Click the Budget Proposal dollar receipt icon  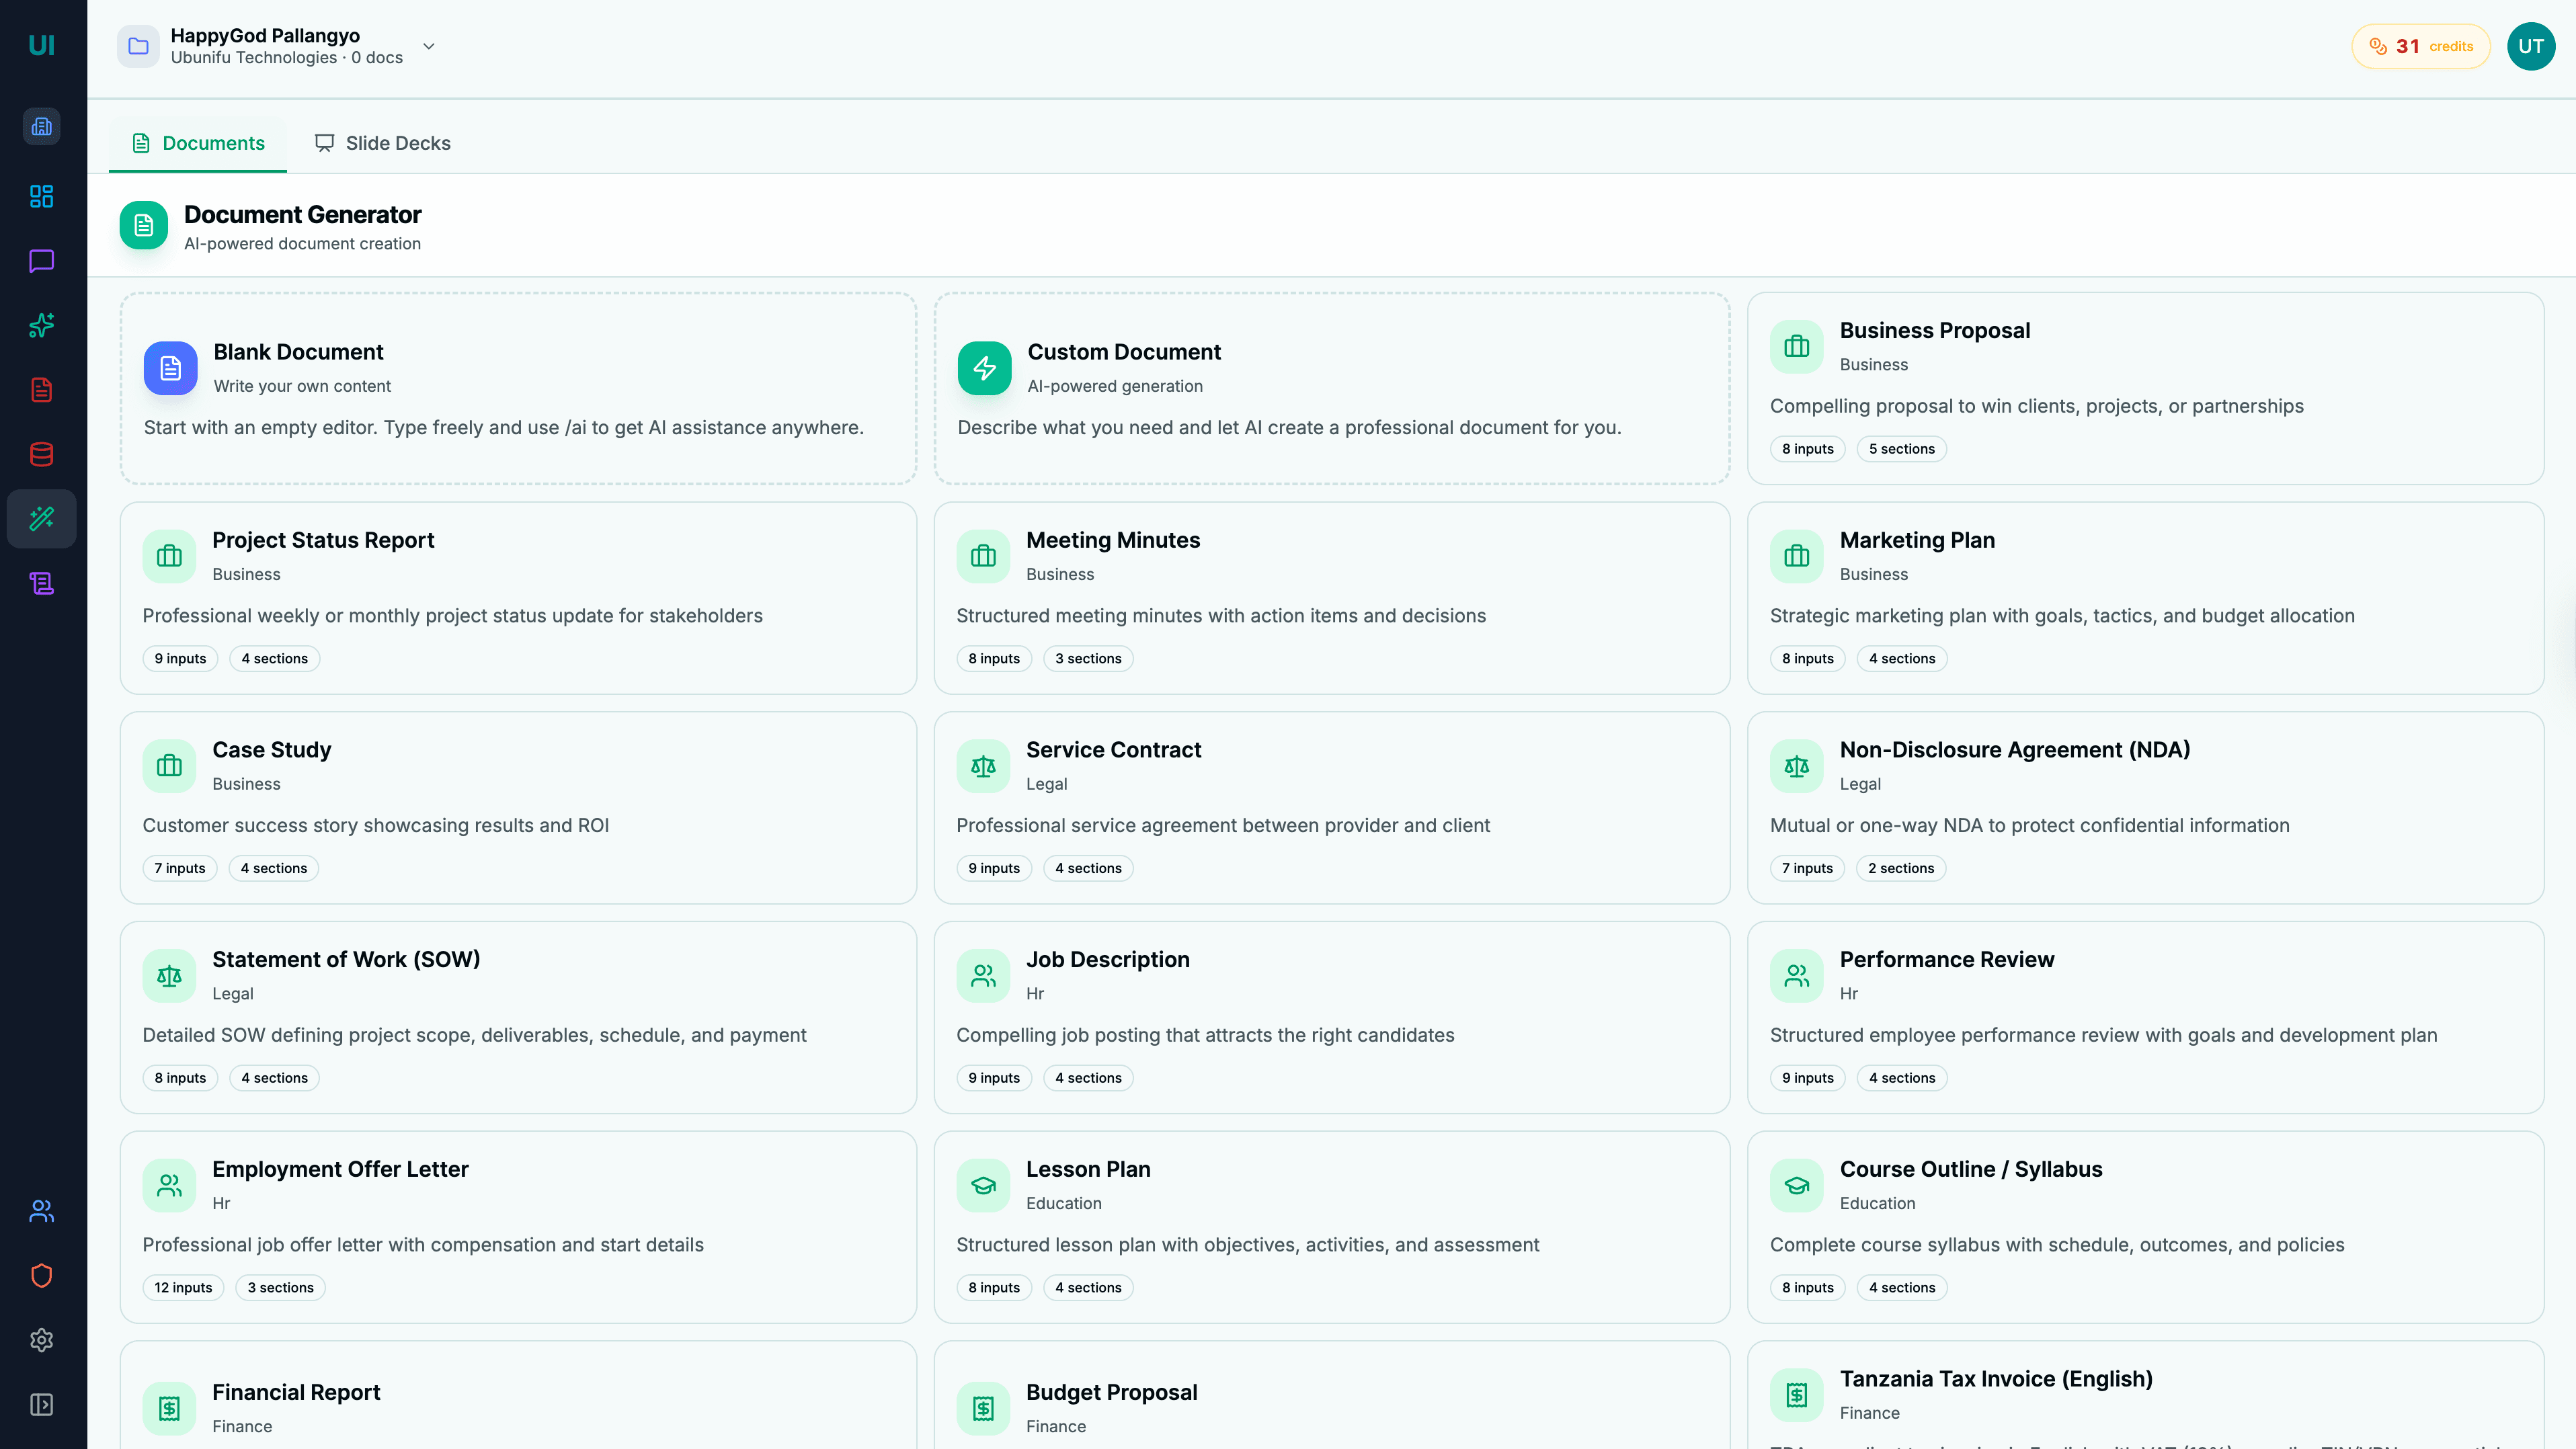click(984, 1408)
